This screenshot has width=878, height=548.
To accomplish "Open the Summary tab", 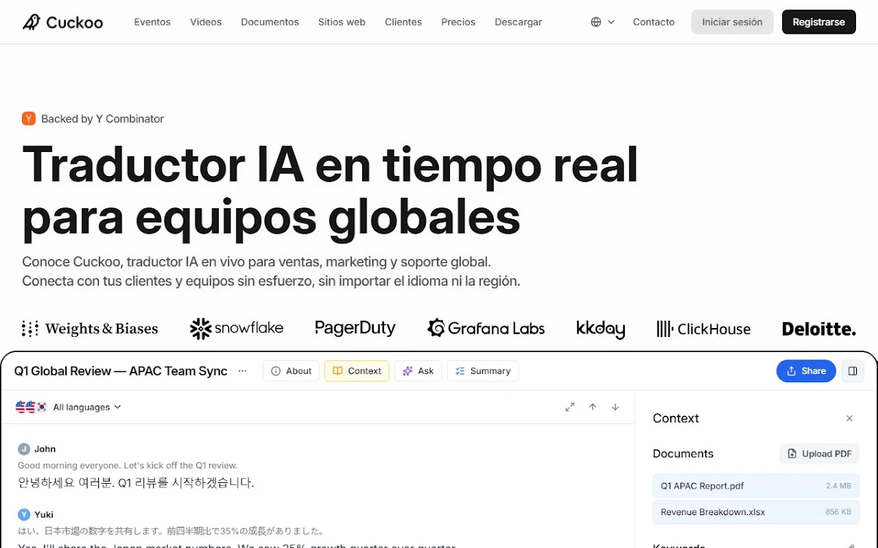I will [x=483, y=371].
